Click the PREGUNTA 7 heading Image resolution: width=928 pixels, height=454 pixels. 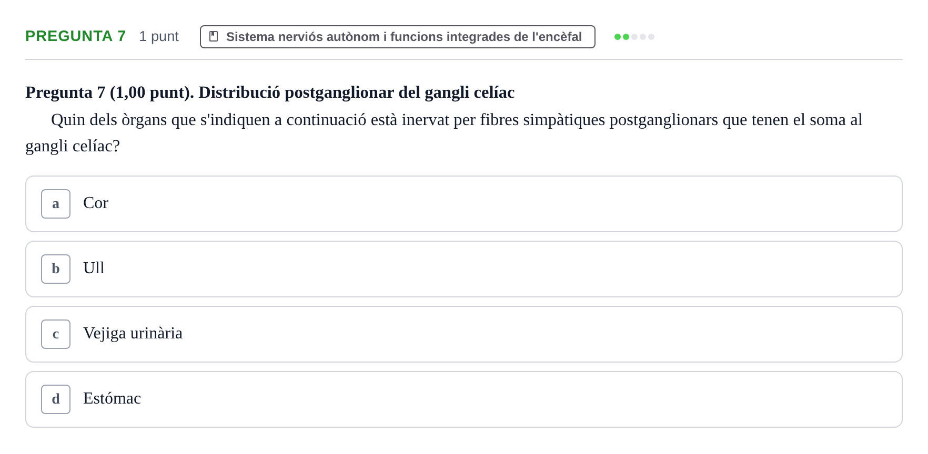coord(76,36)
